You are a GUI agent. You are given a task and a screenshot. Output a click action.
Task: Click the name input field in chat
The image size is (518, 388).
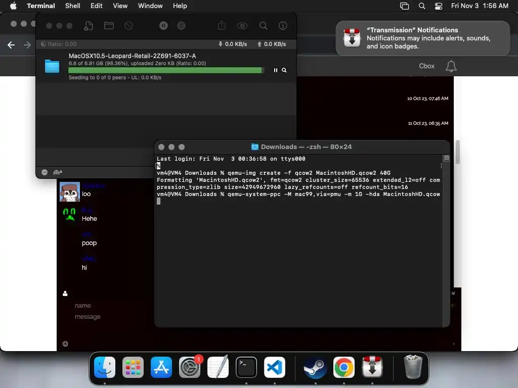coord(82,306)
